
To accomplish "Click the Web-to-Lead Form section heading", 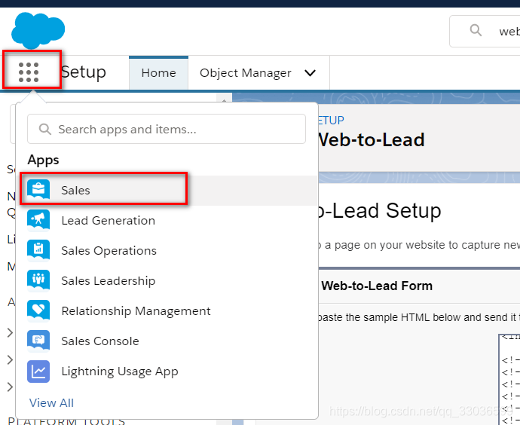I will tap(377, 286).
